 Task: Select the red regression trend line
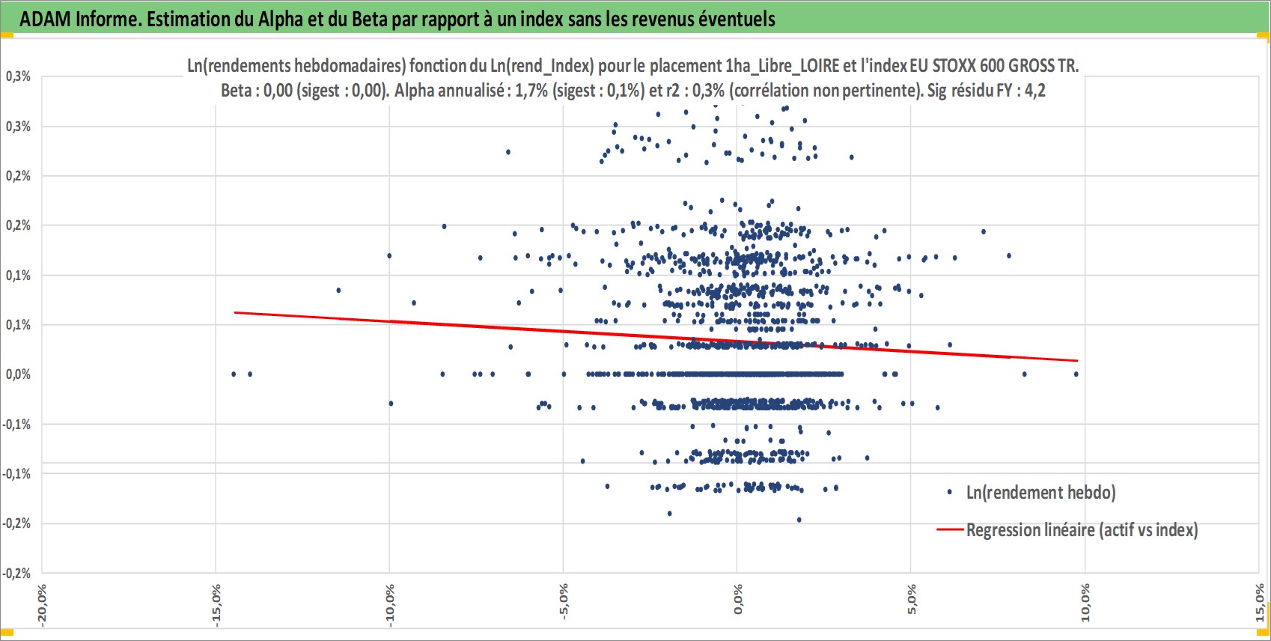(656, 336)
